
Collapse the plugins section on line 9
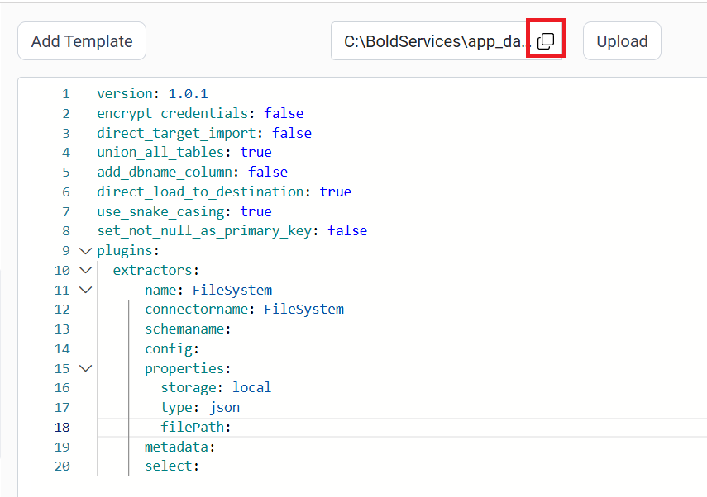85,250
